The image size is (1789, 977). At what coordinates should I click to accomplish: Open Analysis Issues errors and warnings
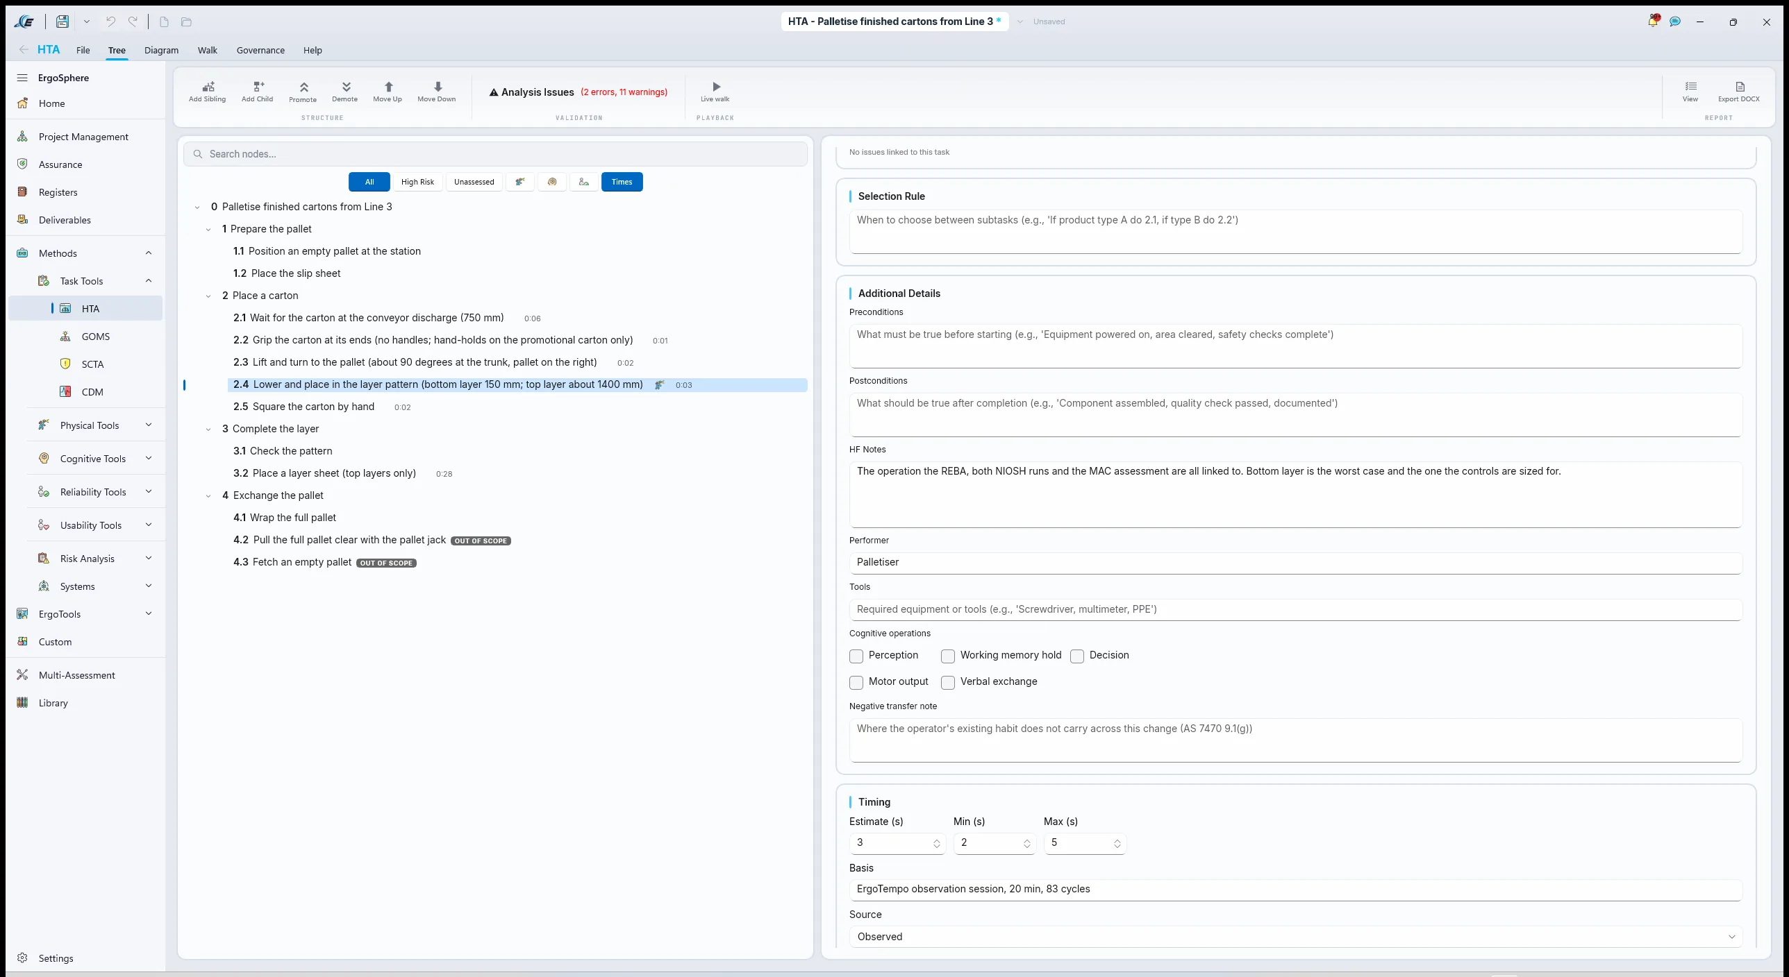point(578,92)
